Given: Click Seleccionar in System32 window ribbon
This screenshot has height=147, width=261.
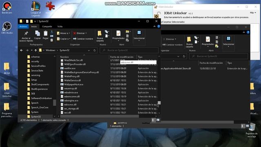Looking at the screenshot, I should (x=139, y=36).
